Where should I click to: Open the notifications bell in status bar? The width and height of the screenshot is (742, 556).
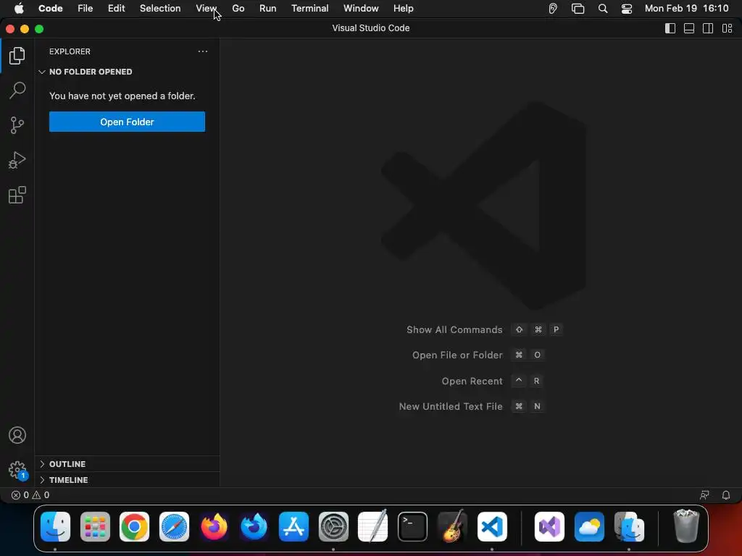[726, 495]
